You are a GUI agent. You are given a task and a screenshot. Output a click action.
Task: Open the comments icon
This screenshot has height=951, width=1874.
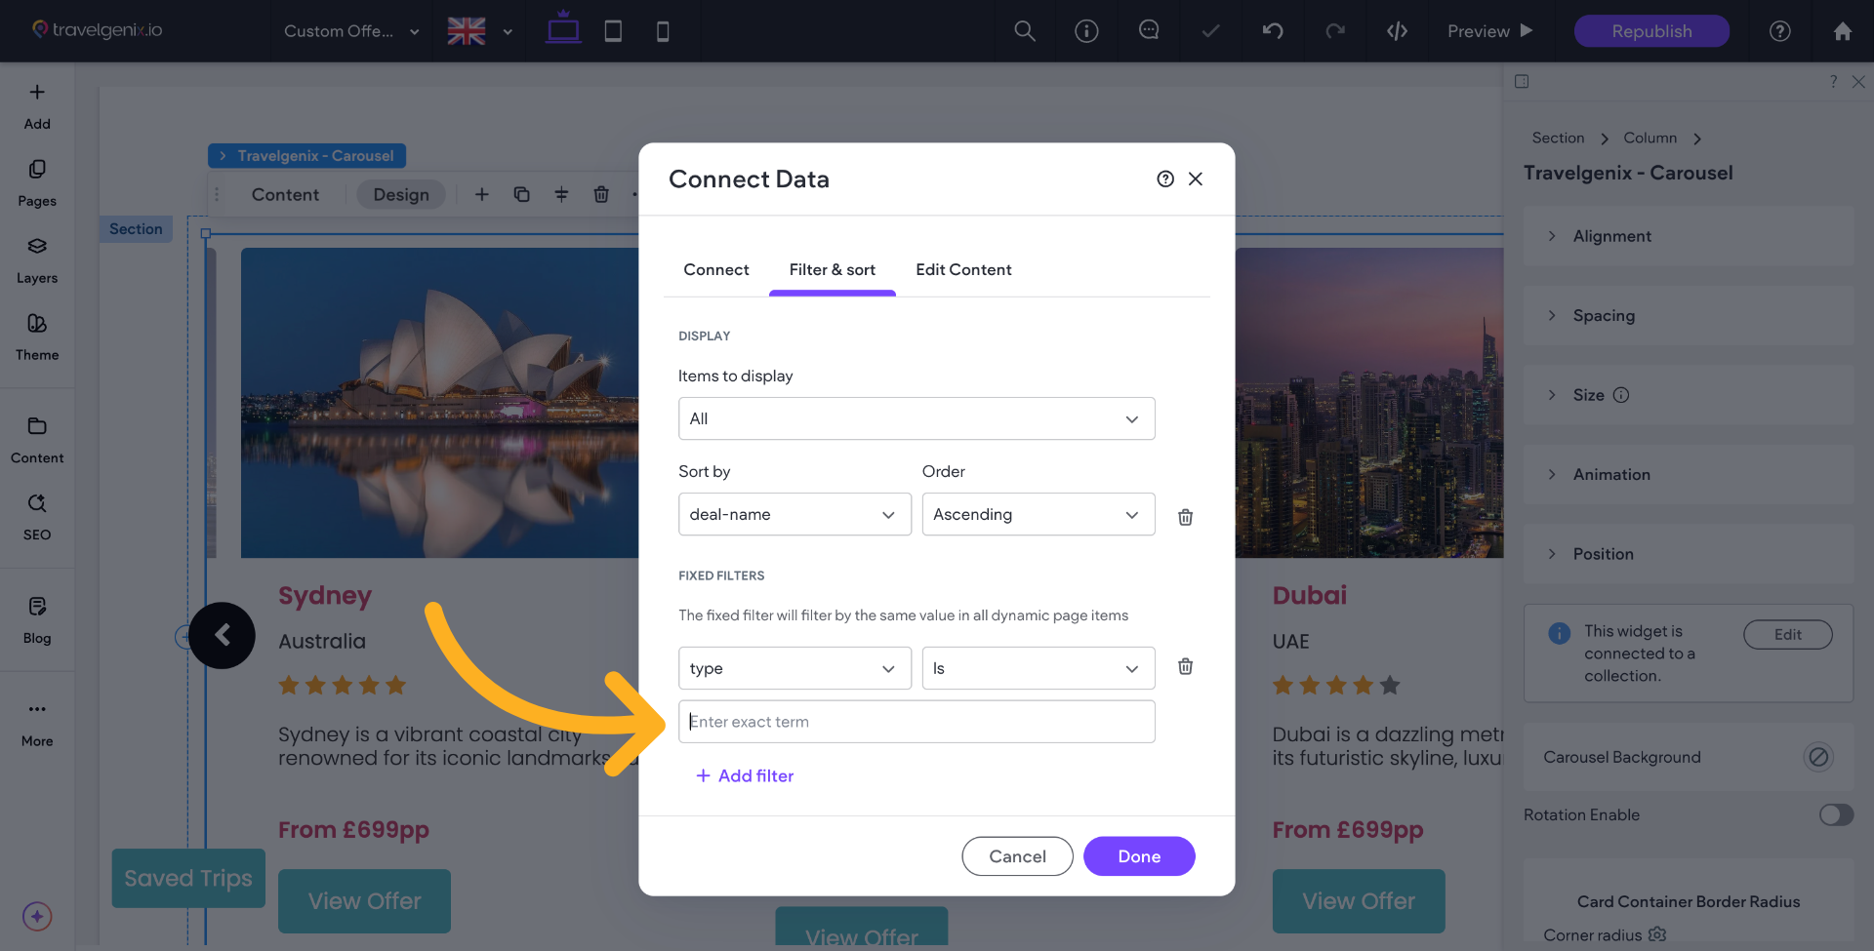(1149, 31)
